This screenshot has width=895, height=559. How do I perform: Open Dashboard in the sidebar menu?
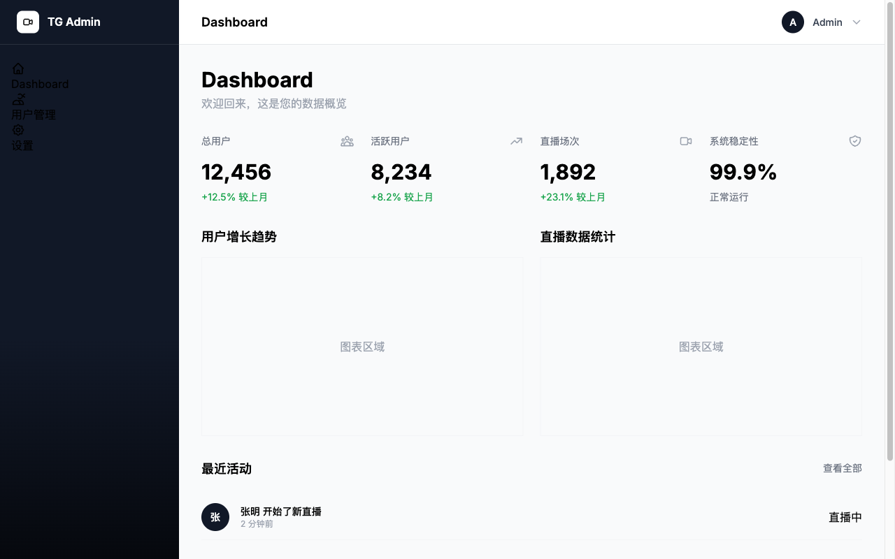tap(40, 84)
